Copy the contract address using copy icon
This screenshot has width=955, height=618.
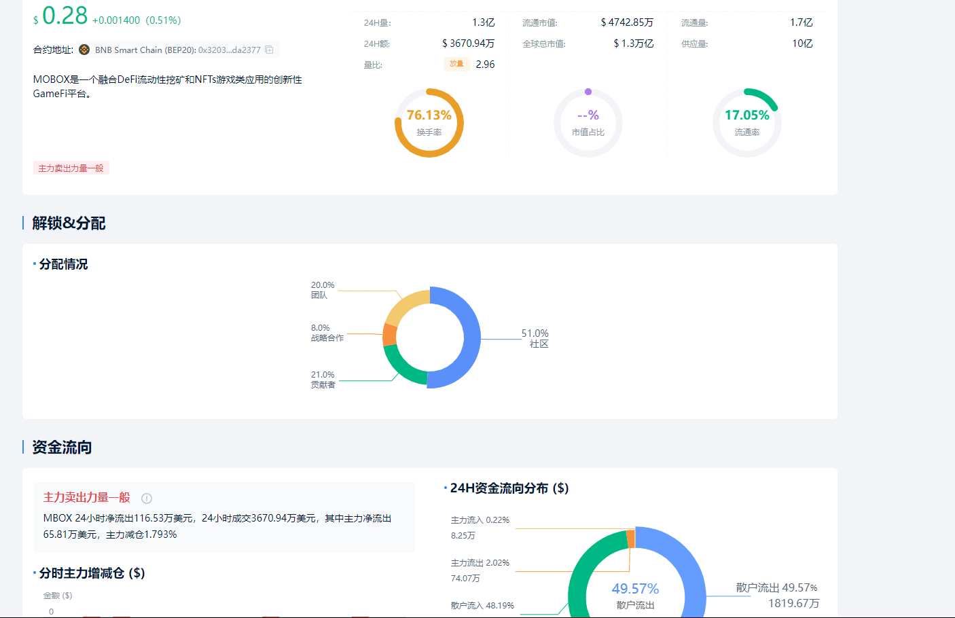[x=269, y=50]
